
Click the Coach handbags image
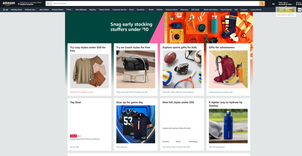(x=136, y=69)
